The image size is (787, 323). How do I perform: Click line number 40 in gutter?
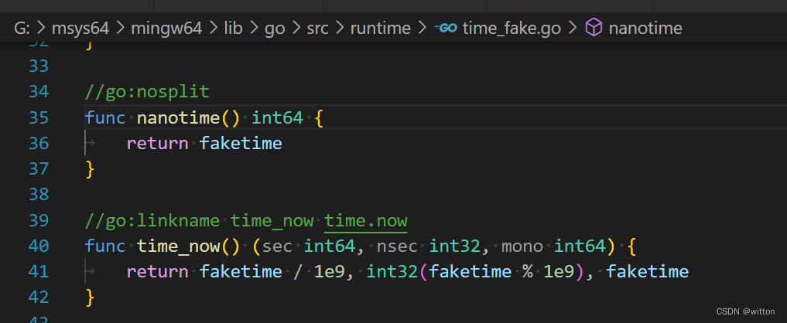tap(38, 246)
